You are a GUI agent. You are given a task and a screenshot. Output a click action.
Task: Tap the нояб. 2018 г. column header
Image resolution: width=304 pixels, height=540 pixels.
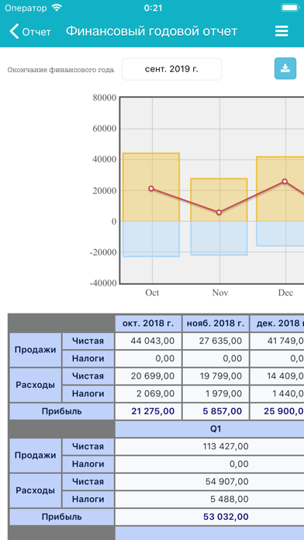(216, 324)
